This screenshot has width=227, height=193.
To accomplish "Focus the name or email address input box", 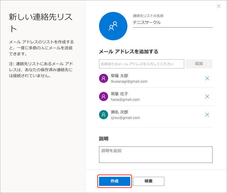I will 141,64.
